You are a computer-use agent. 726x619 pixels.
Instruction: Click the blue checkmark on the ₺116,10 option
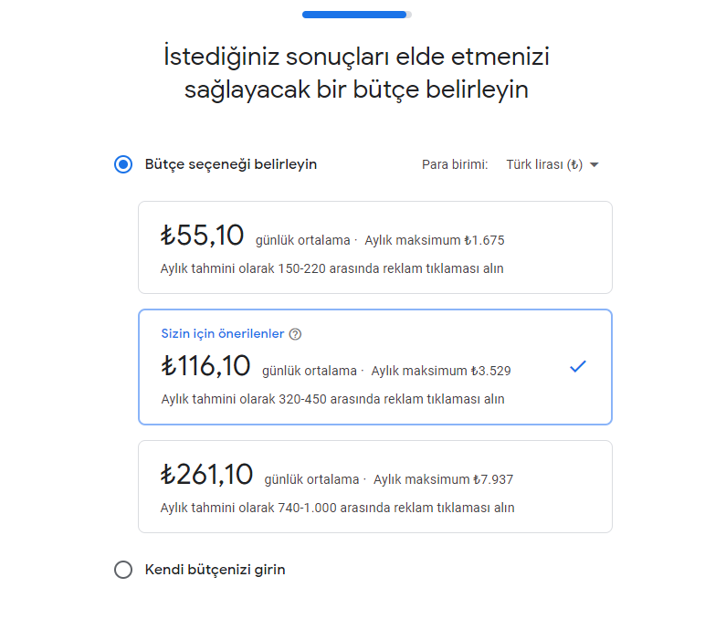pos(577,366)
